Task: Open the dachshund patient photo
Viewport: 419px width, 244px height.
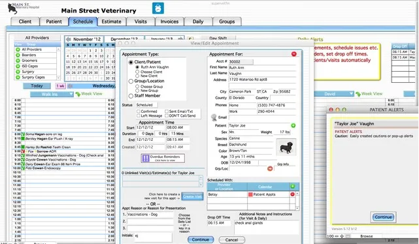Action: [x=286, y=147]
